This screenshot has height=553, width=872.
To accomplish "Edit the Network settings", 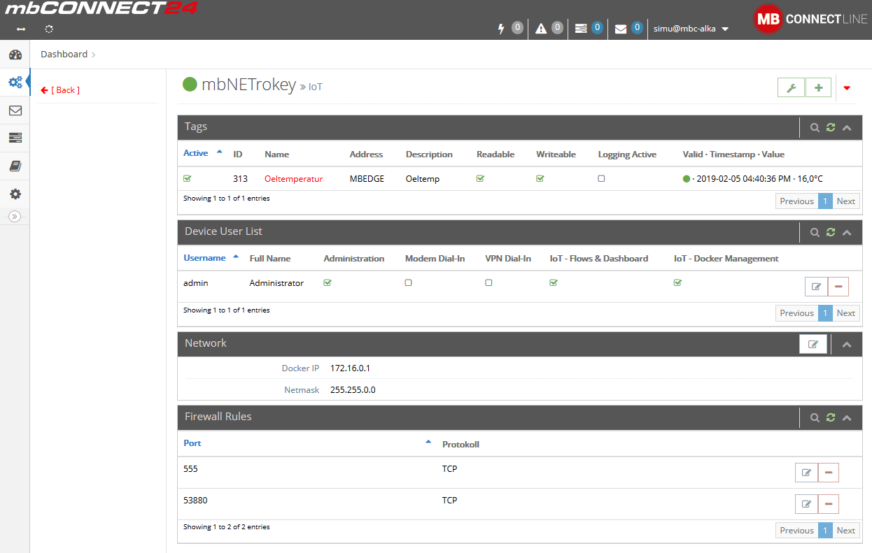I will [x=813, y=344].
